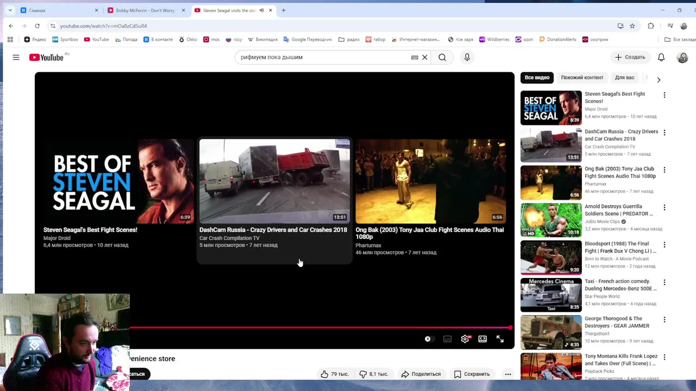Close the Главная tab
696x391 pixels.
point(96,10)
